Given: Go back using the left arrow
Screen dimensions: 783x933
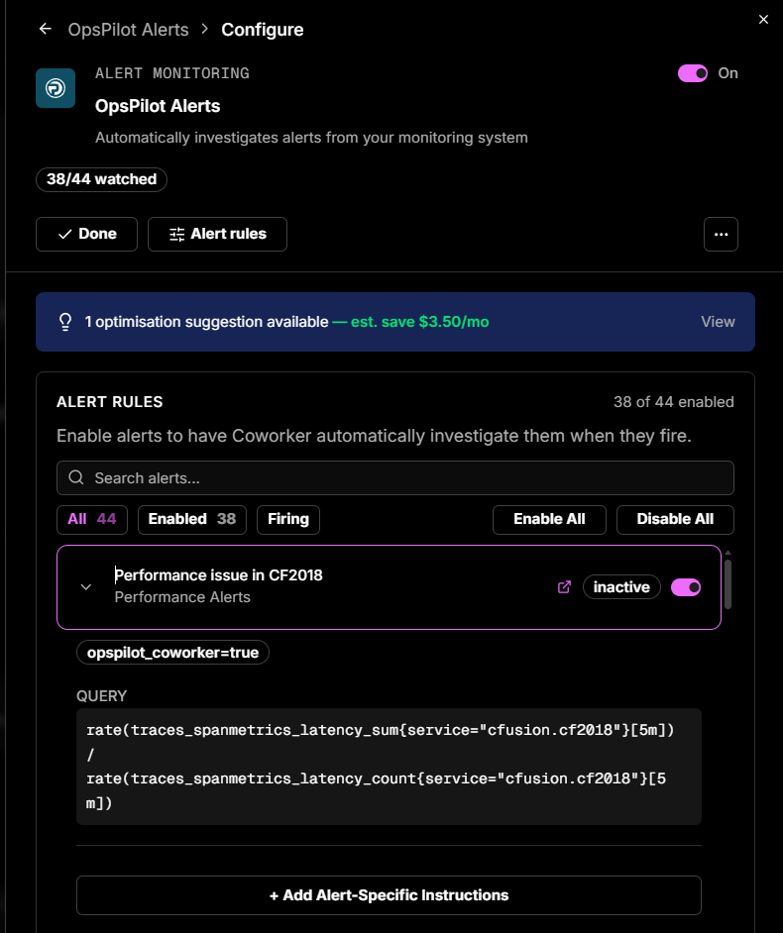Looking at the screenshot, I should coord(46,29).
